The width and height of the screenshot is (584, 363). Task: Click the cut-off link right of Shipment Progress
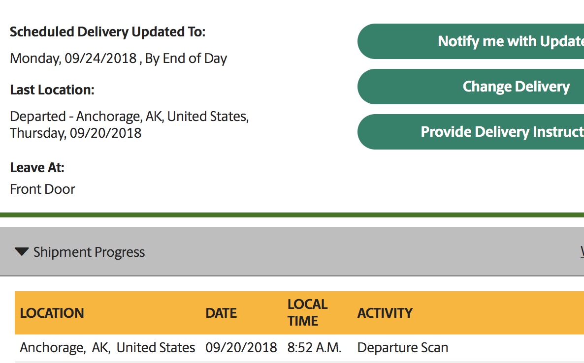pos(582,252)
